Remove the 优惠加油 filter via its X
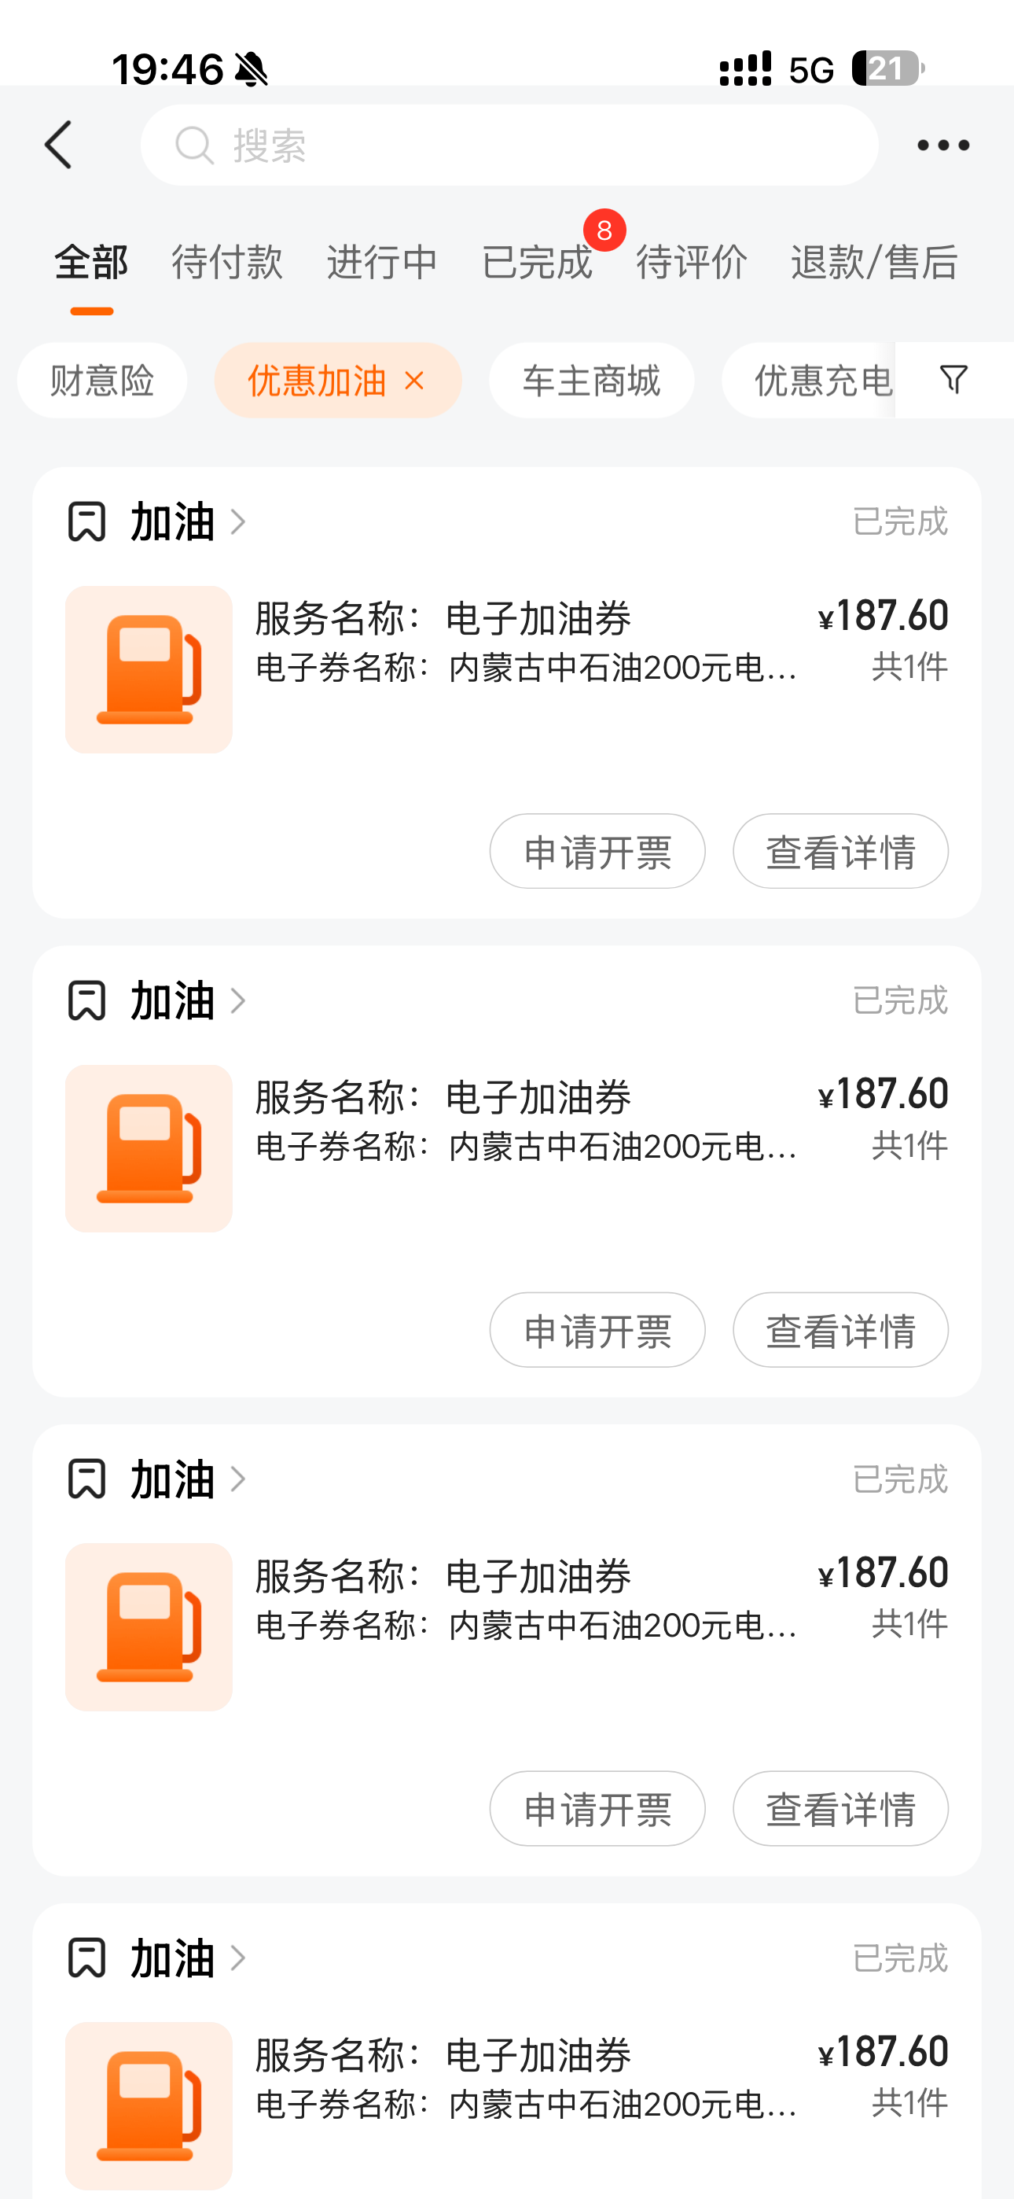 414,380
